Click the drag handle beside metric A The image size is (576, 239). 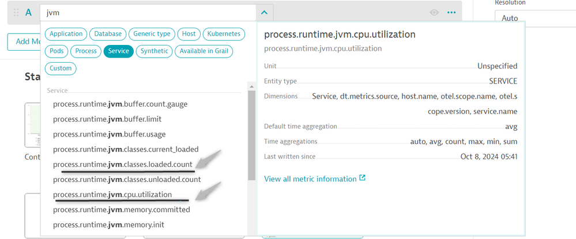coord(16,13)
